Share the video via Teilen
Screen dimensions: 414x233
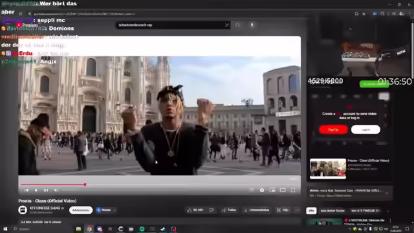coord(229,210)
